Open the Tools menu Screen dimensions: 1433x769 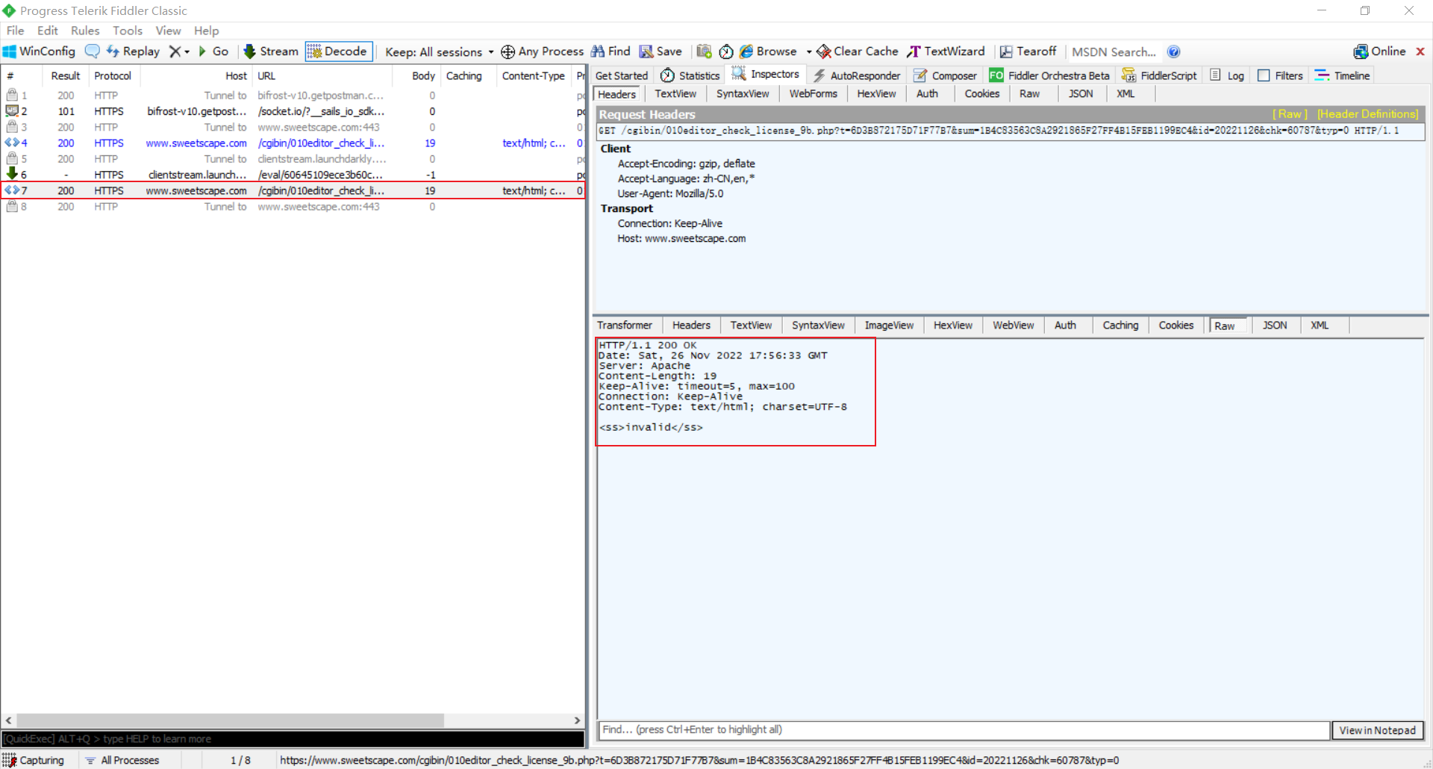(128, 31)
